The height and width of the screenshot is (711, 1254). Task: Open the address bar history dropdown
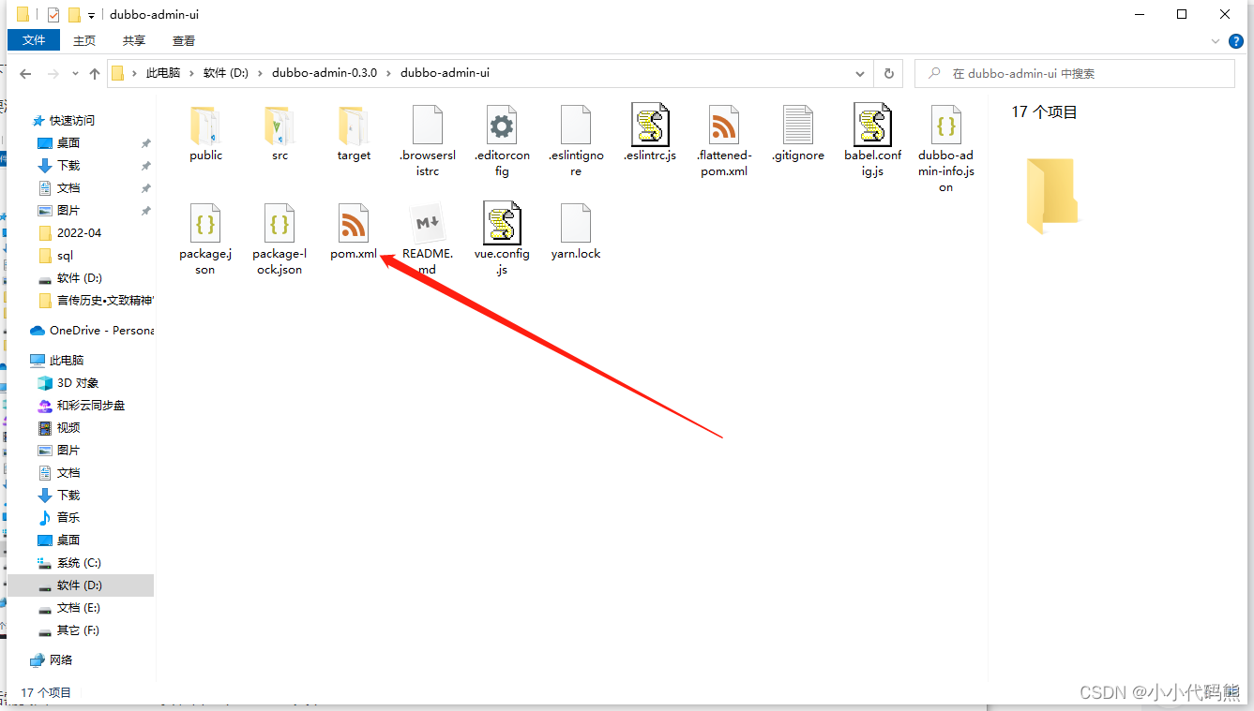pyautogui.click(x=860, y=73)
